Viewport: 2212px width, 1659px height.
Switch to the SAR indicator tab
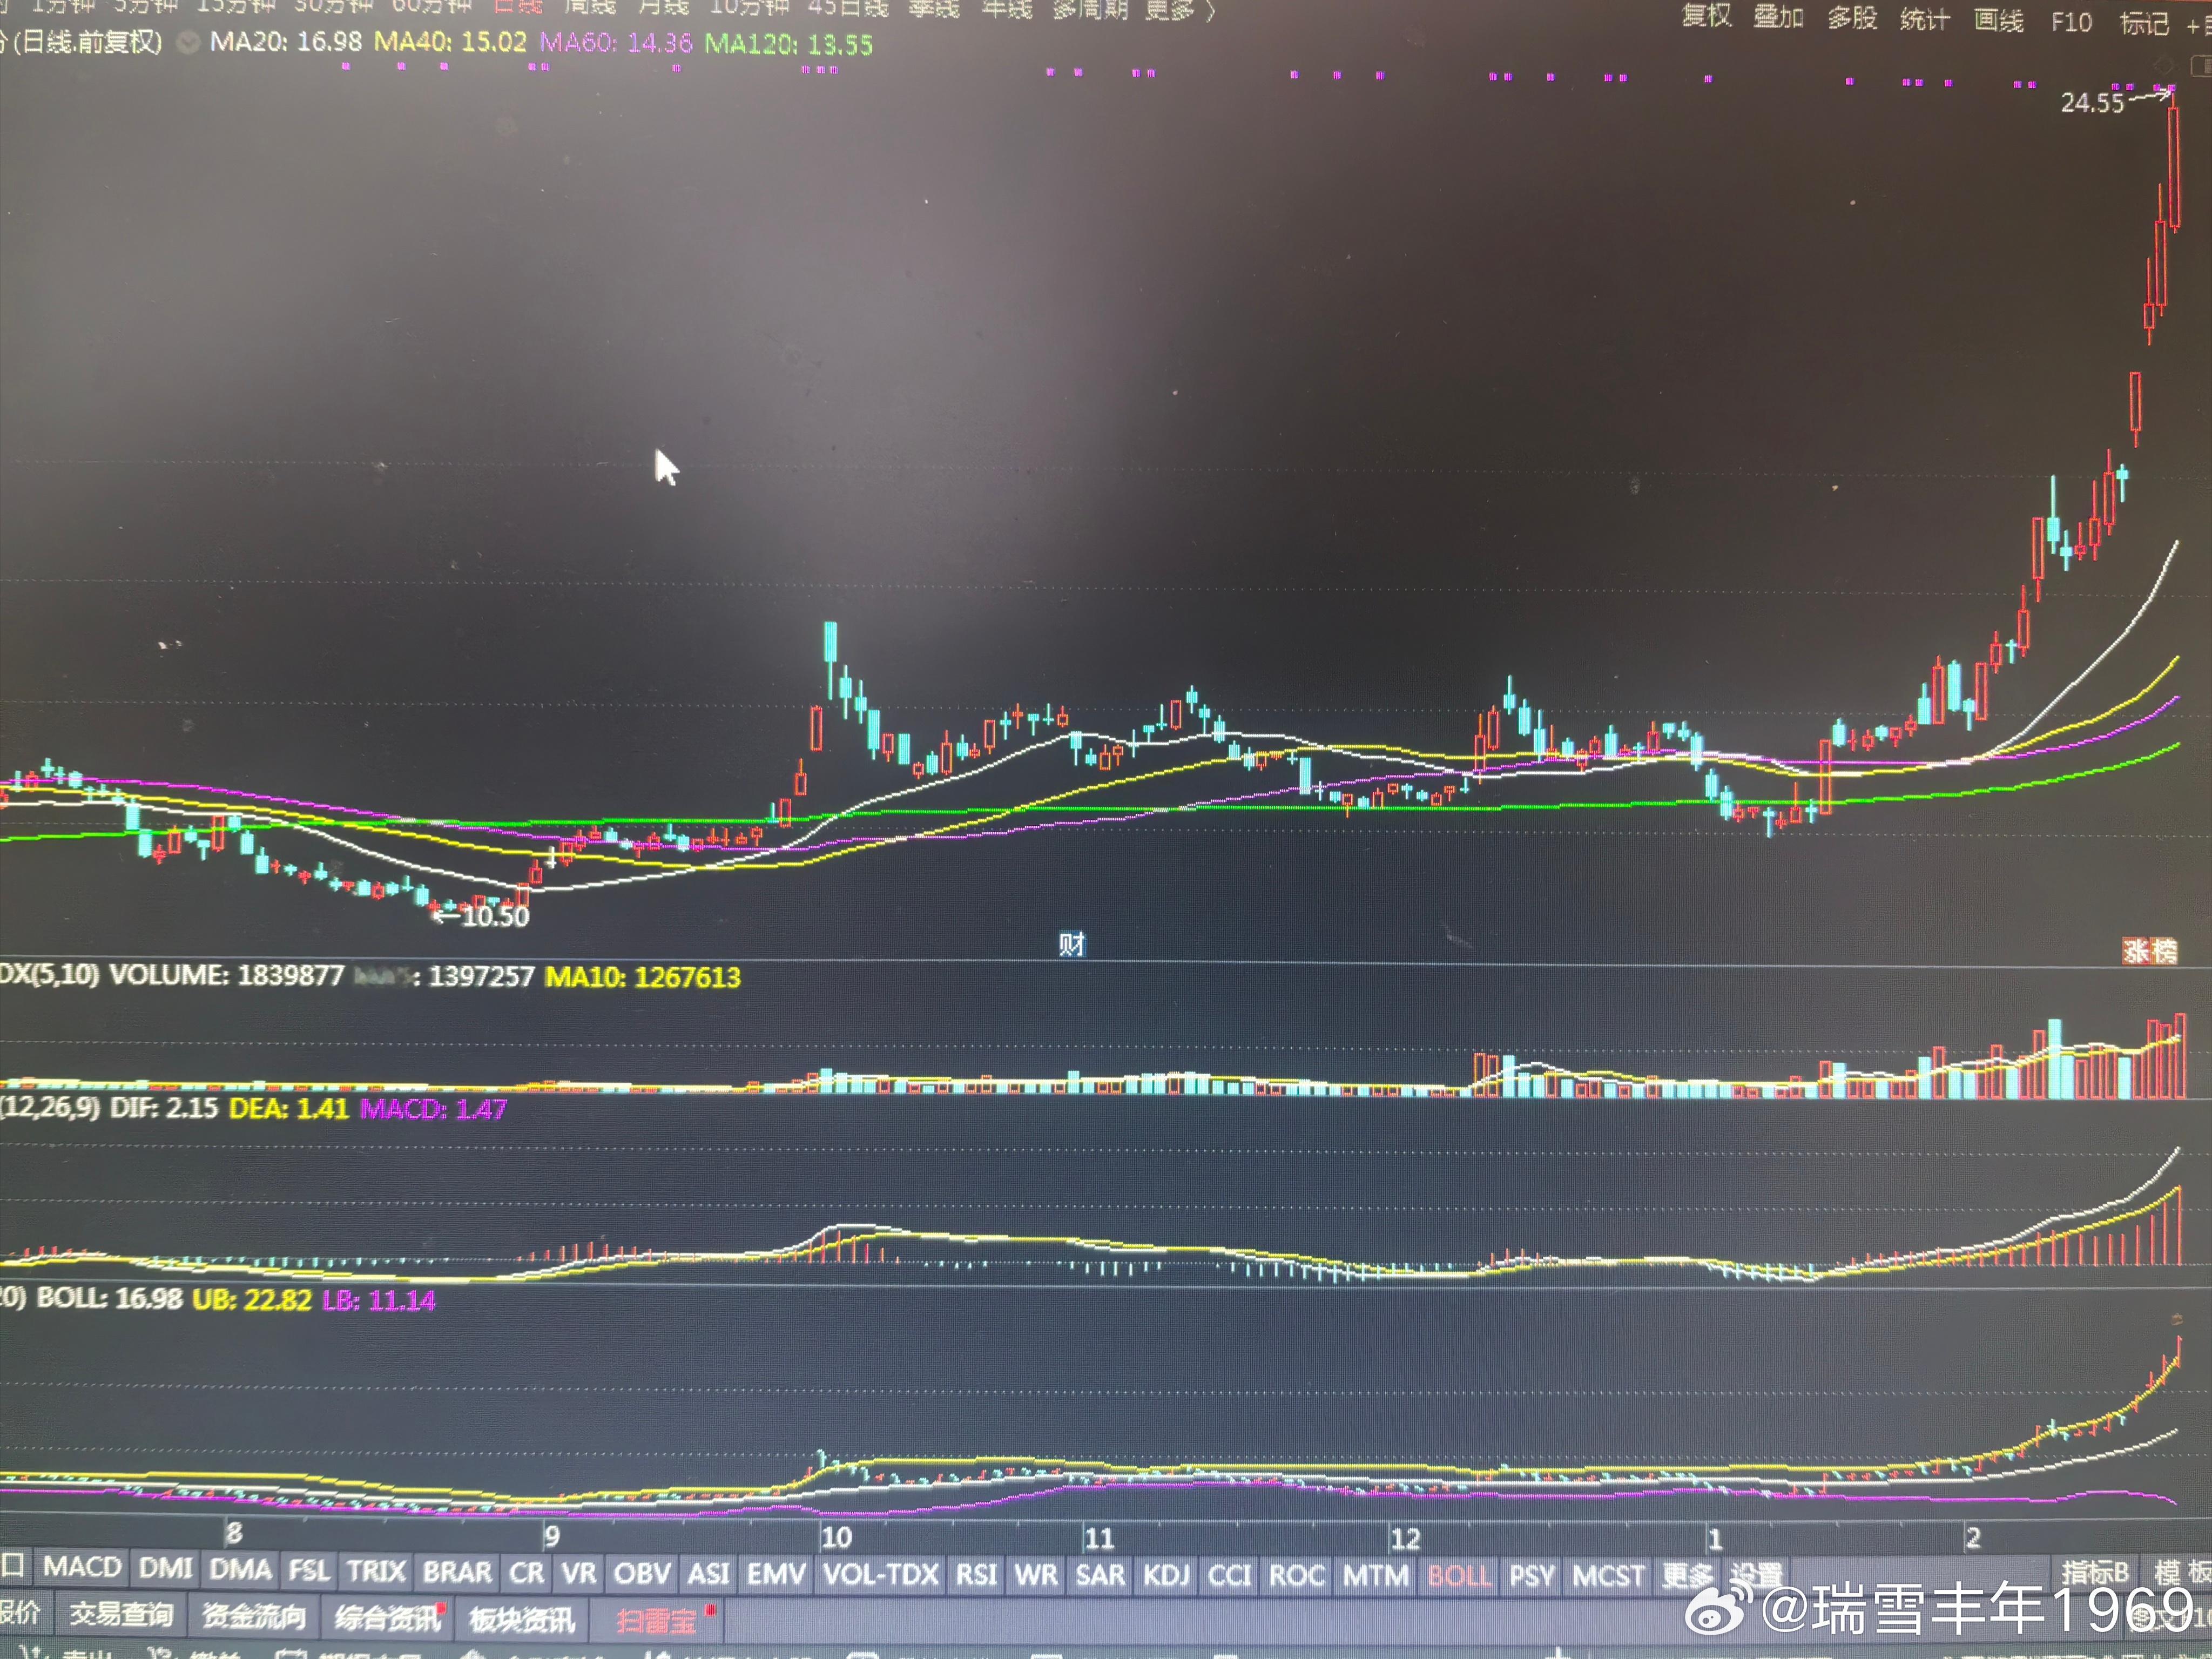pos(1101,1576)
